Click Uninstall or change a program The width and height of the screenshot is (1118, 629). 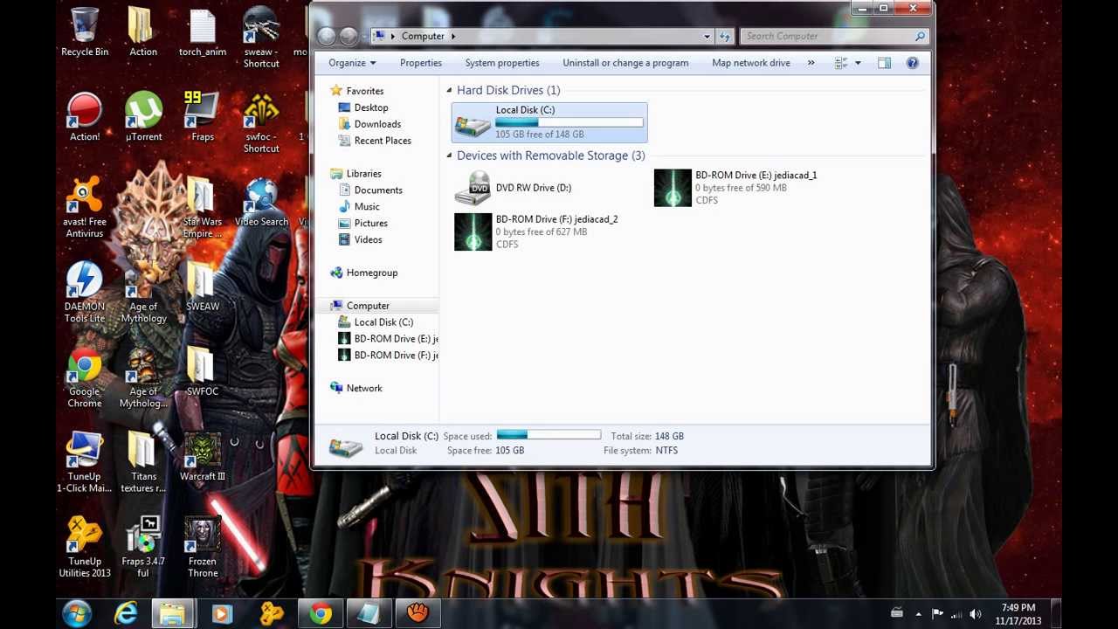[625, 63]
